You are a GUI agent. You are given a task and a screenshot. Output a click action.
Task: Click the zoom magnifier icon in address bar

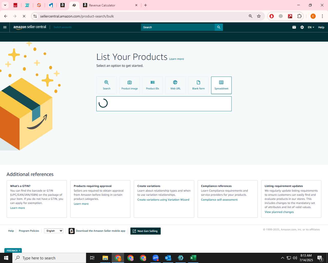[251, 16]
